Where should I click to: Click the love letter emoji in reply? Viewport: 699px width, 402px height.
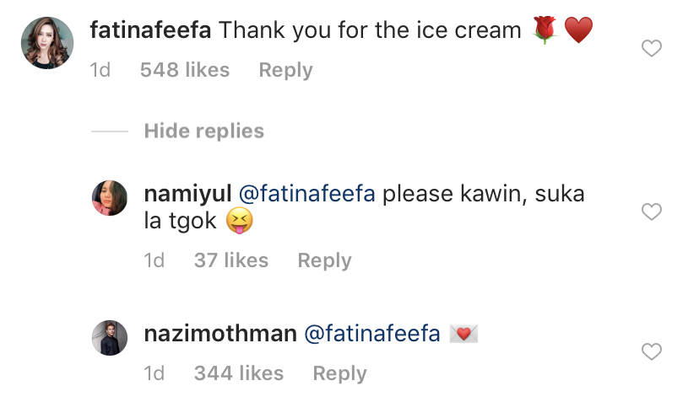point(464,334)
